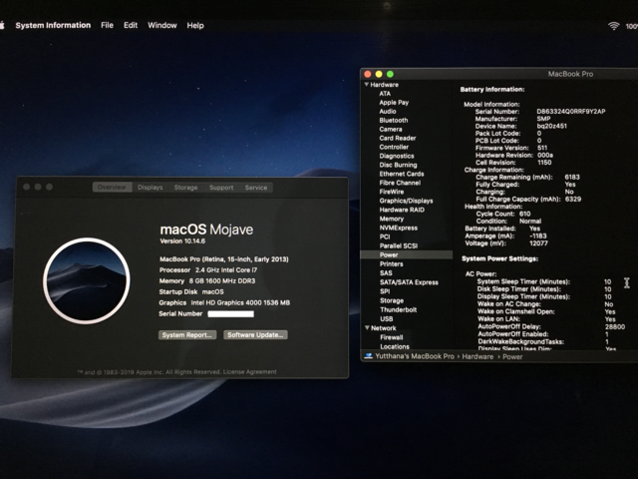Select Bluetooth in the sidebar
This screenshot has width=638, height=479.
[x=394, y=120]
